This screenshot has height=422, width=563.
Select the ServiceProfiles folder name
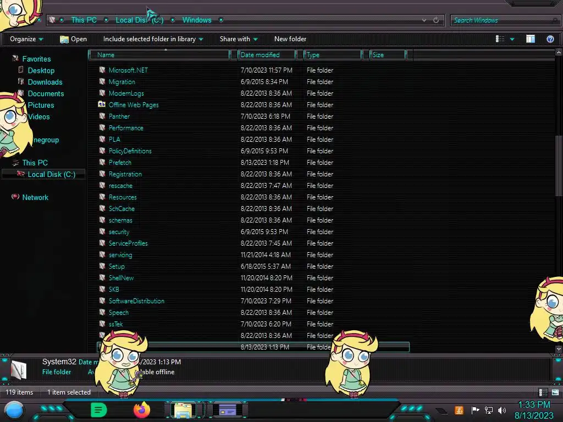coord(128,243)
